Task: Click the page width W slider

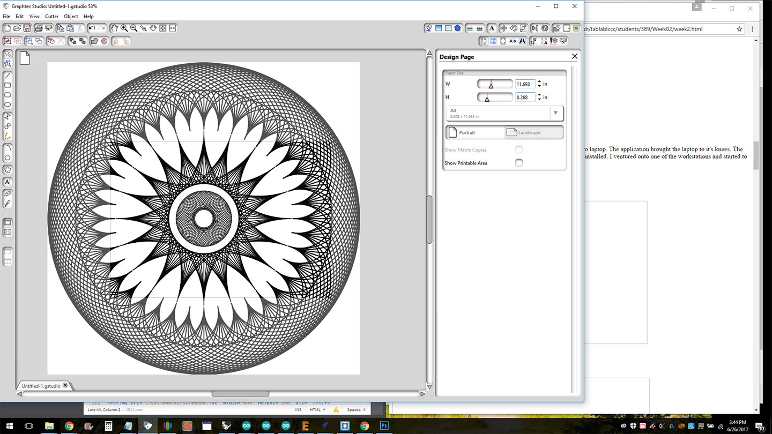Action: click(495, 84)
